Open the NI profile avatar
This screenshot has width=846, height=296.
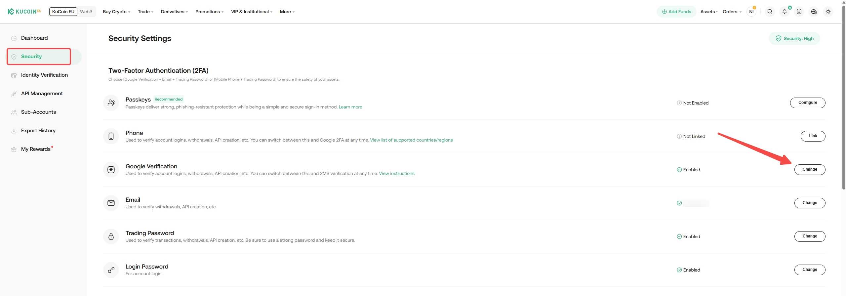751,12
